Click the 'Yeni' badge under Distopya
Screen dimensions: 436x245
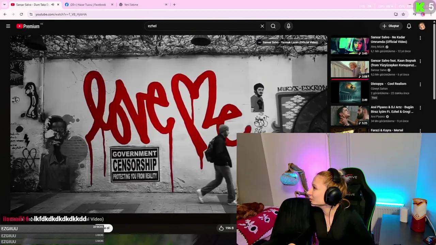[x=374, y=98]
